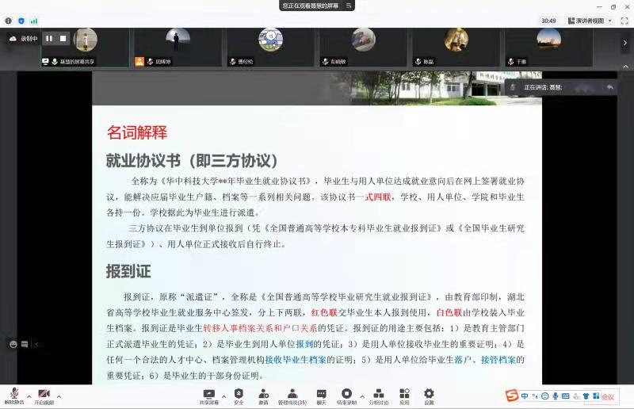Click the 结束录制 end recording icon

point(346,394)
